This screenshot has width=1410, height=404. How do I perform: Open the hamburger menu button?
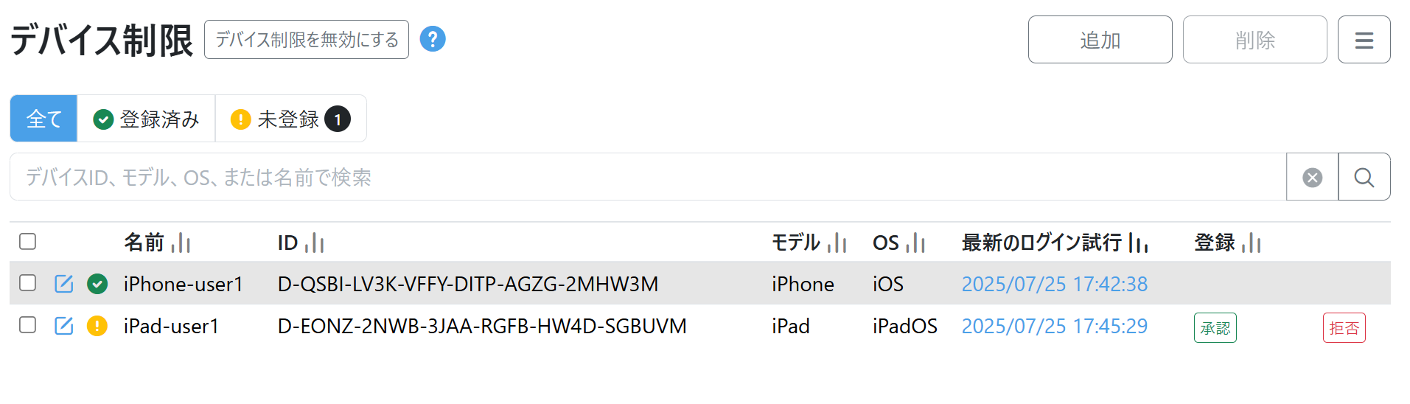coord(1364,40)
